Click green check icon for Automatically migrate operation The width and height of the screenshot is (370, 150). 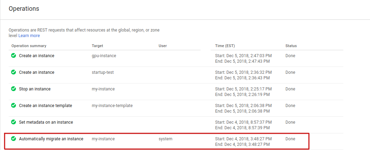[x=14, y=139]
